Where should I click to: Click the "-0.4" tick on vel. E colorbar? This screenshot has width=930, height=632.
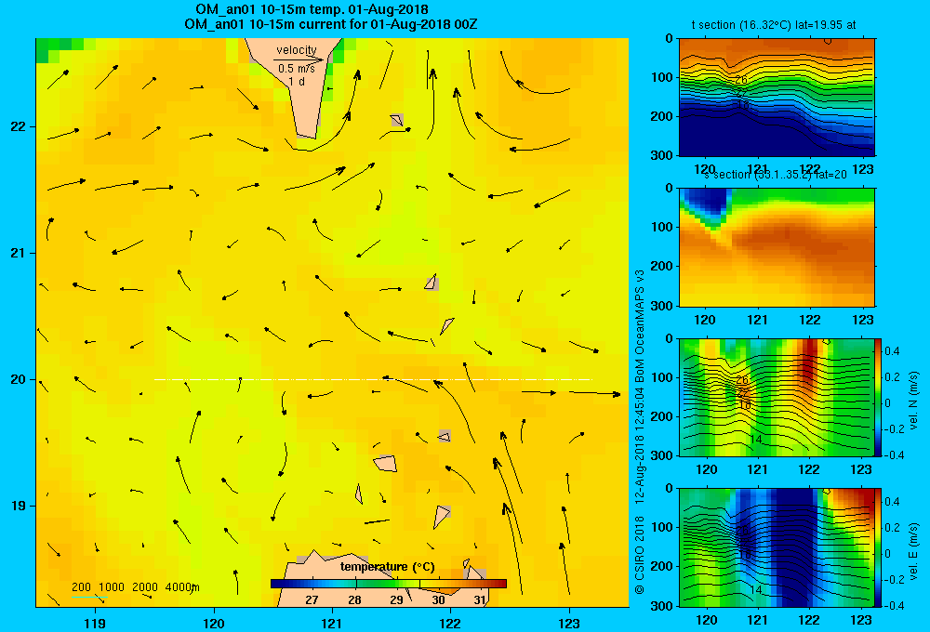(893, 605)
